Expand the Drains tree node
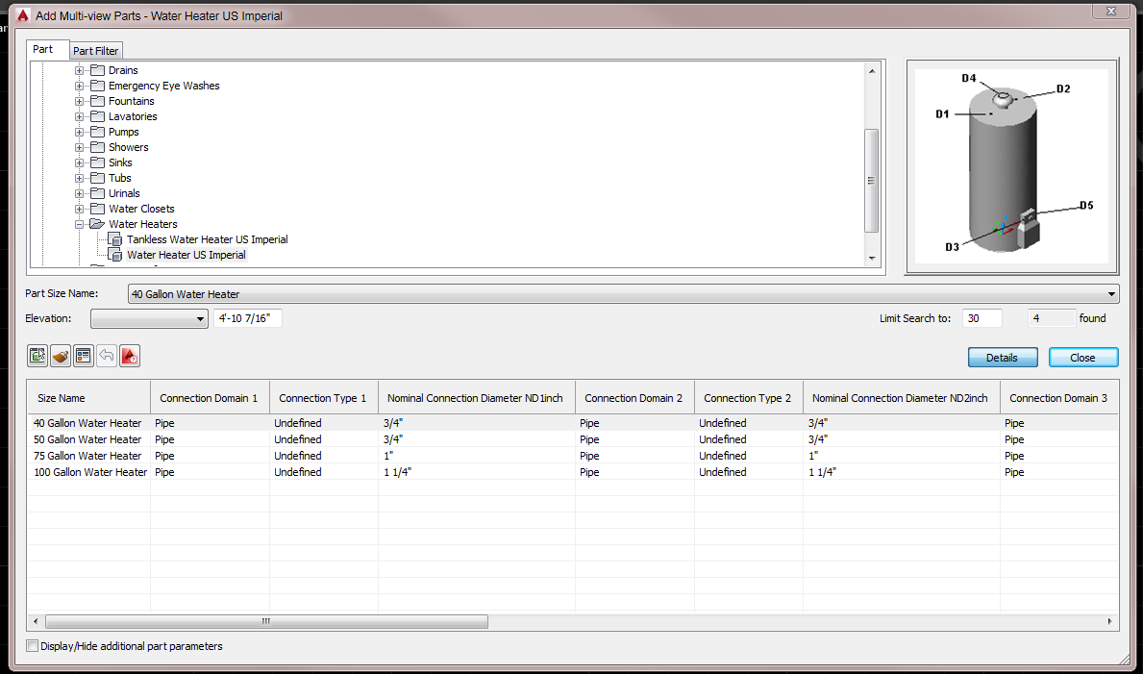Screen dimensions: 1143x674 [80, 70]
